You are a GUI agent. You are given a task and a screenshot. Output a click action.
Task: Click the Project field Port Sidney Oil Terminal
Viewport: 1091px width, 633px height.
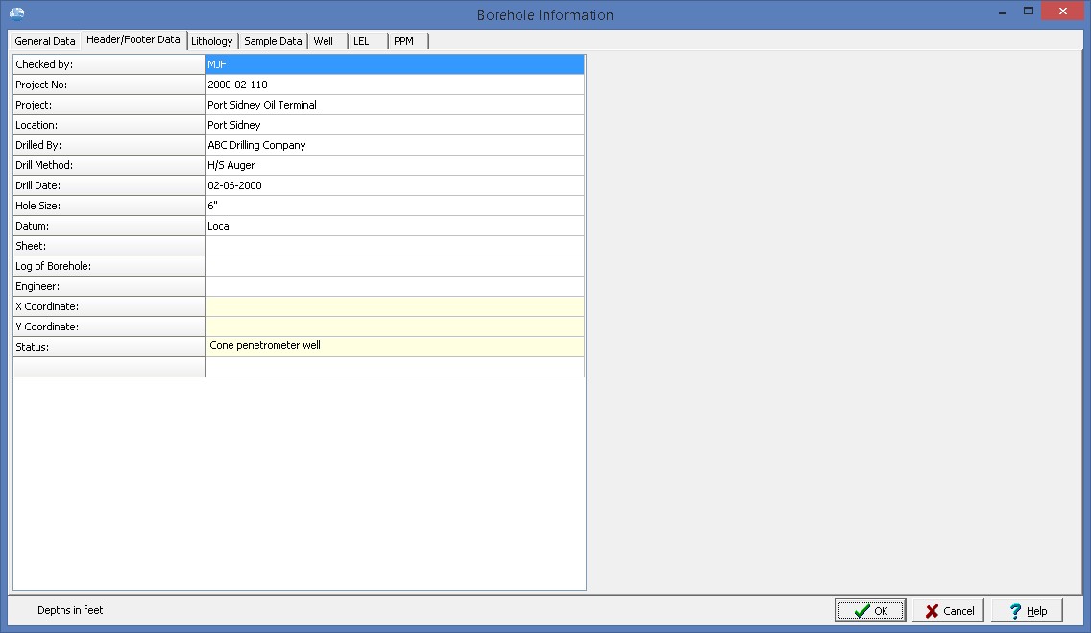point(394,105)
